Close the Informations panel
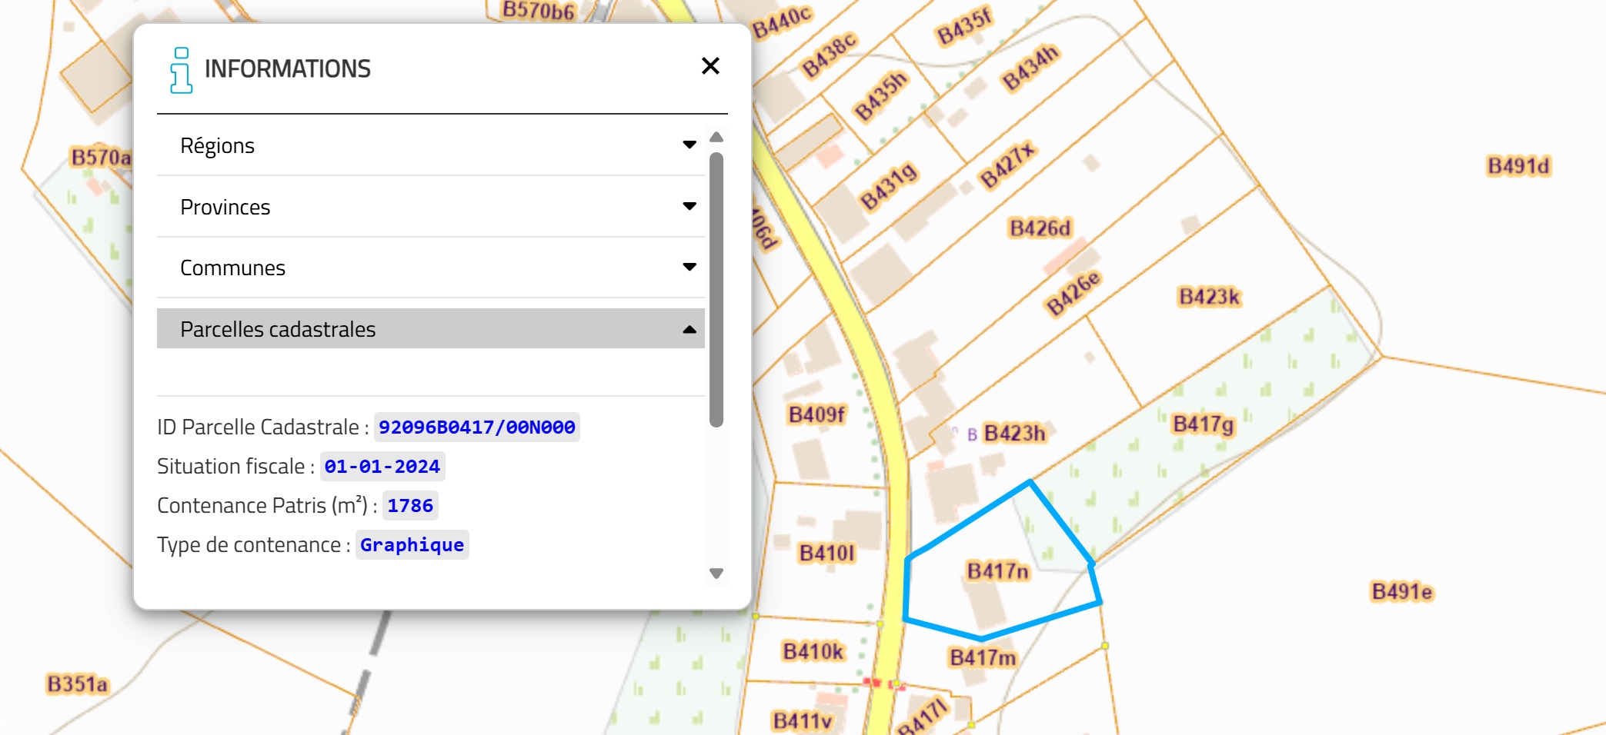This screenshot has height=735, width=1606. click(x=710, y=66)
